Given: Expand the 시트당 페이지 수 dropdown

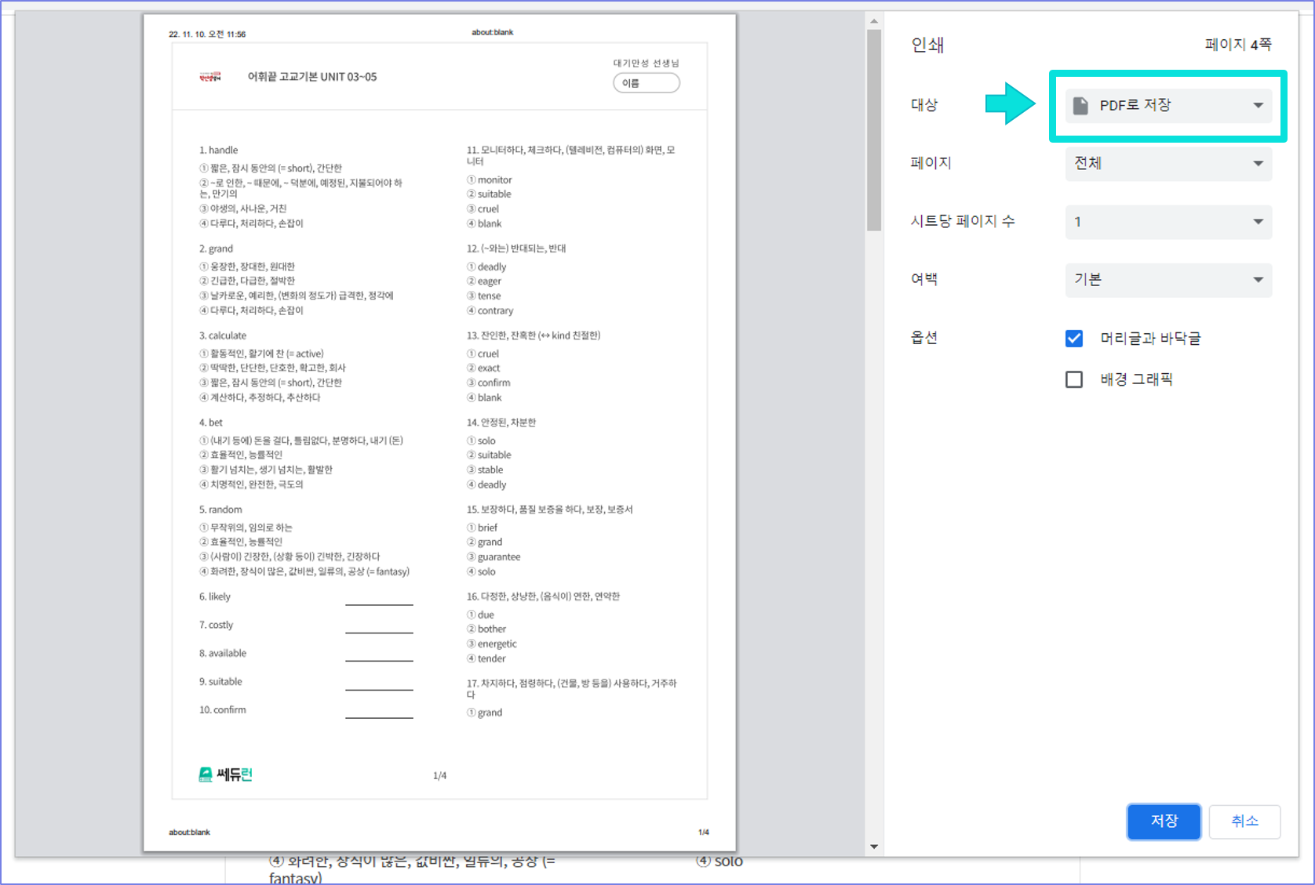Looking at the screenshot, I should (x=1167, y=222).
